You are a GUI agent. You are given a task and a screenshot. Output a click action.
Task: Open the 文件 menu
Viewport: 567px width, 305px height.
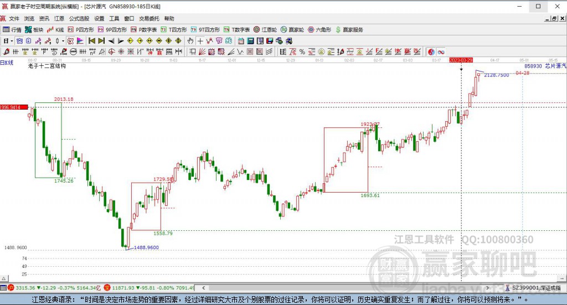[14, 18]
